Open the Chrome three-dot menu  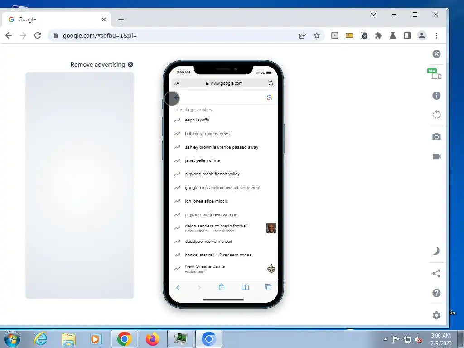tap(436, 35)
